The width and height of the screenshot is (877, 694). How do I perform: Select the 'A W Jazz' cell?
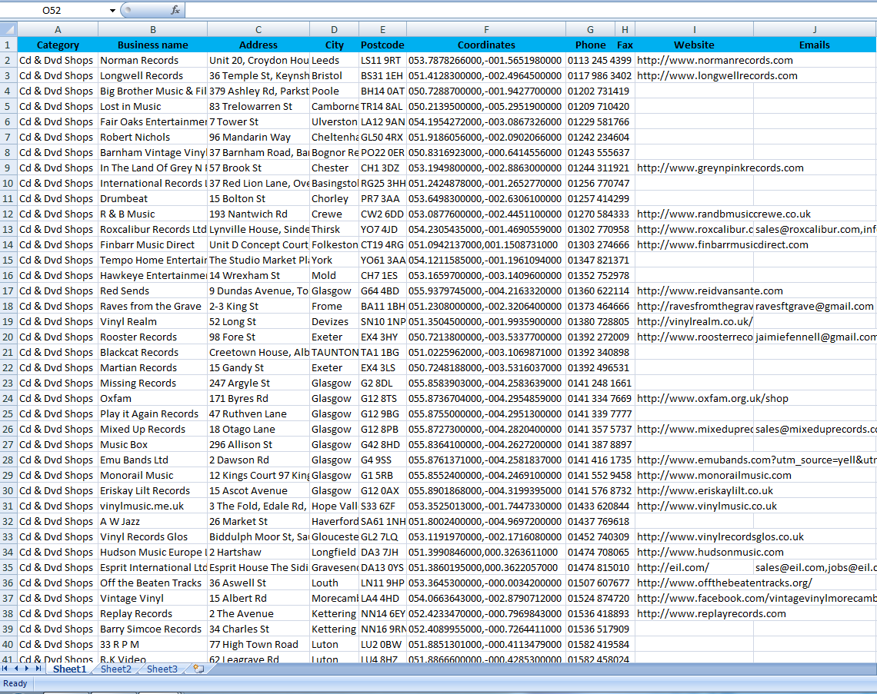tap(152, 521)
